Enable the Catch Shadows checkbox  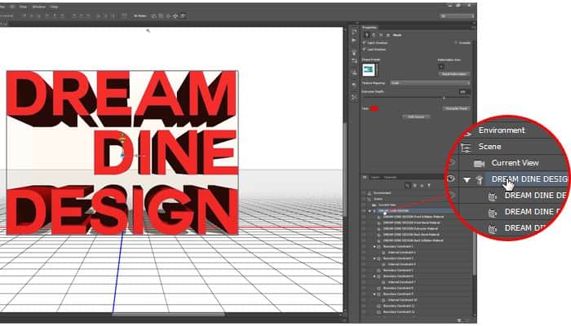pos(364,43)
